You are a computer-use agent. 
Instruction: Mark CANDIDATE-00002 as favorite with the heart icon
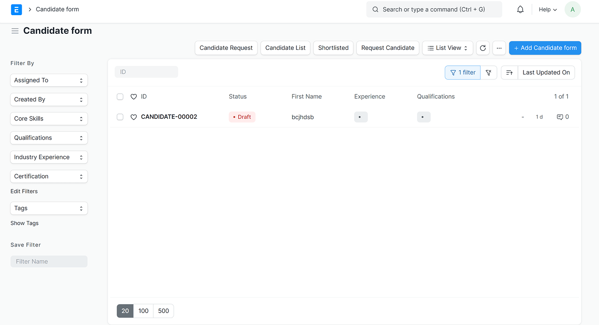(133, 117)
